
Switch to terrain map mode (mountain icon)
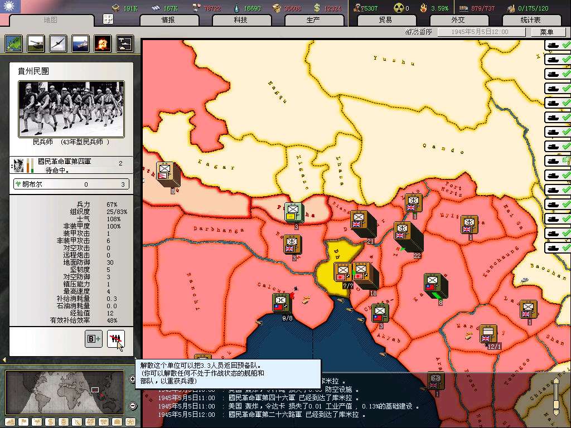click(x=10, y=422)
